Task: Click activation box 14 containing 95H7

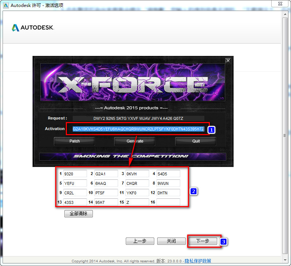Action: pyautogui.click(x=106, y=202)
